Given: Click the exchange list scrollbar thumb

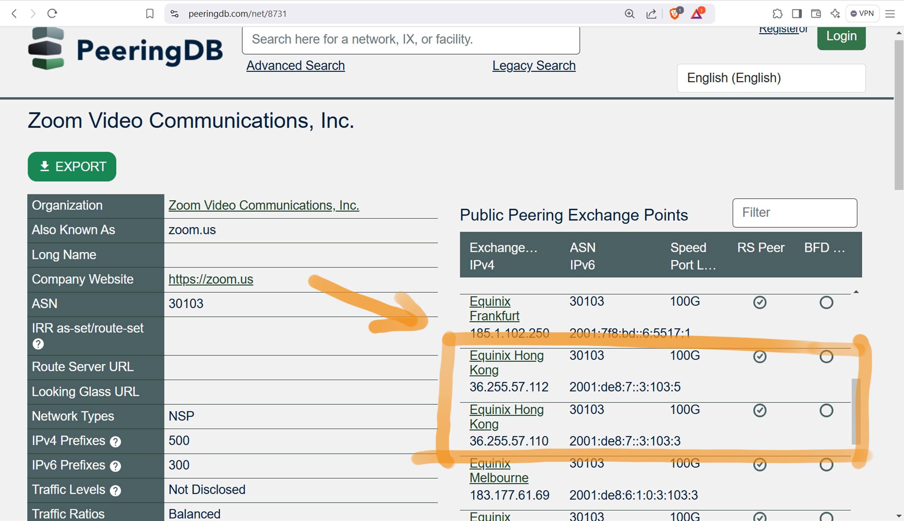Looking at the screenshot, I should tap(856, 411).
